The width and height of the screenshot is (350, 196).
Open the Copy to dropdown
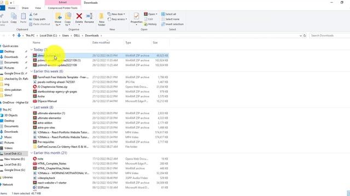click(x=68, y=19)
